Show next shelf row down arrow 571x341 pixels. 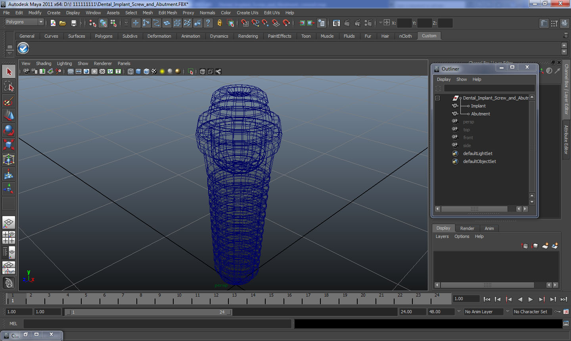[564, 52]
